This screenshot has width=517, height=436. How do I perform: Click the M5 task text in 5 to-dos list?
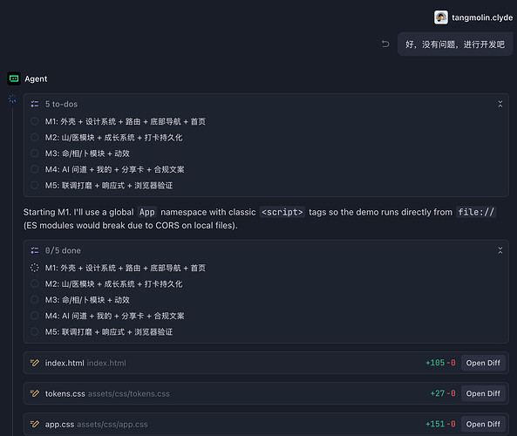pos(109,186)
